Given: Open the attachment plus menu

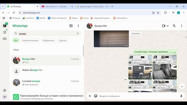Looking at the screenshot, I should pyautogui.click(x=90, y=96).
